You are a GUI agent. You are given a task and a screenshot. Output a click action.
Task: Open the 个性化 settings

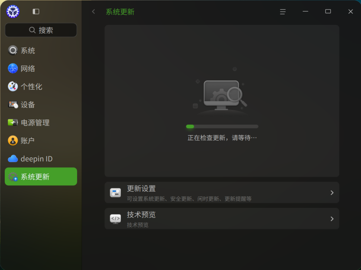click(x=41, y=87)
